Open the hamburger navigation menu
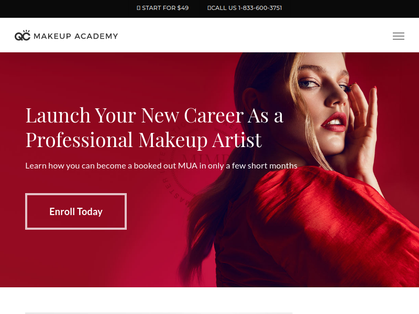This screenshot has height=314, width=419. tap(399, 36)
